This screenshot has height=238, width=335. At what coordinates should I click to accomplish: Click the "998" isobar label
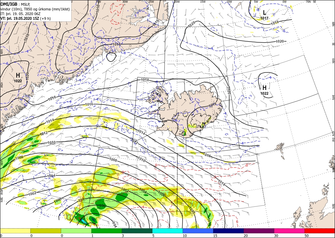point(81,200)
